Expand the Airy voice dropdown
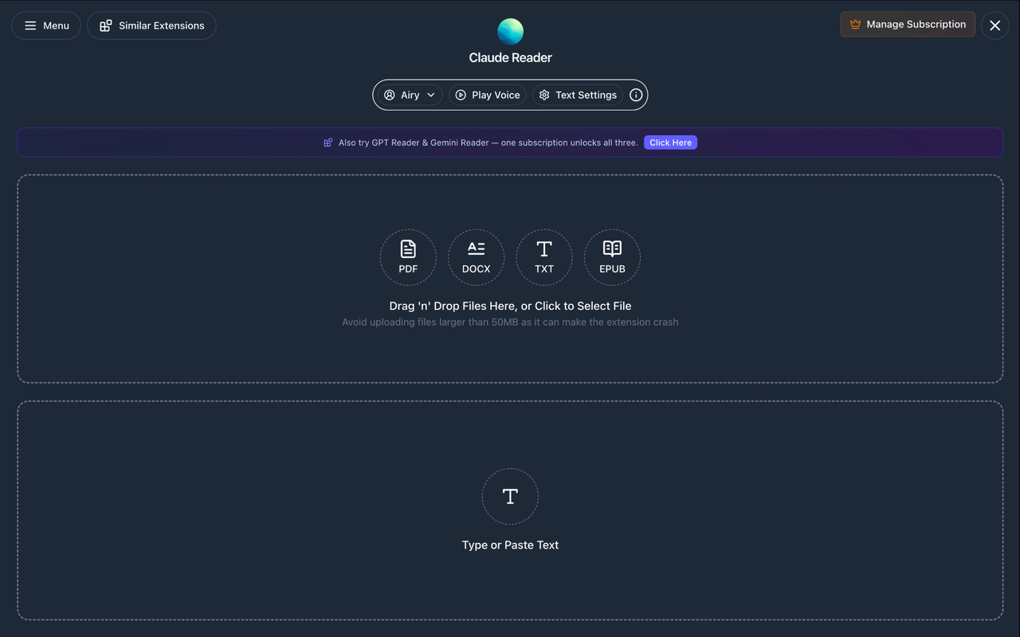This screenshot has width=1020, height=637. pos(410,95)
